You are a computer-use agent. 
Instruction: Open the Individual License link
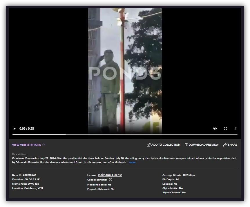coord(110,175)
